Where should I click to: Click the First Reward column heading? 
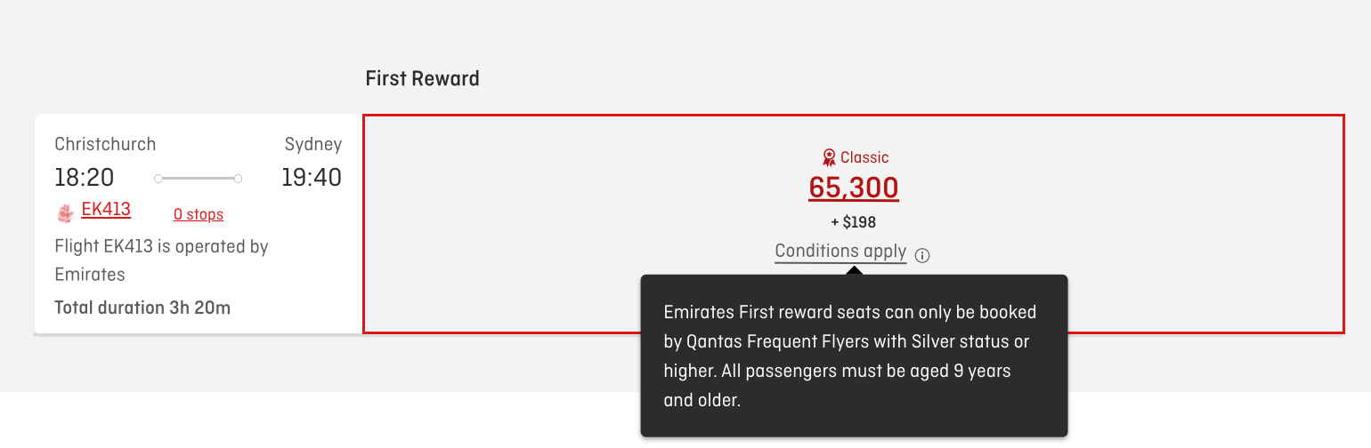(x=422, y=78)
